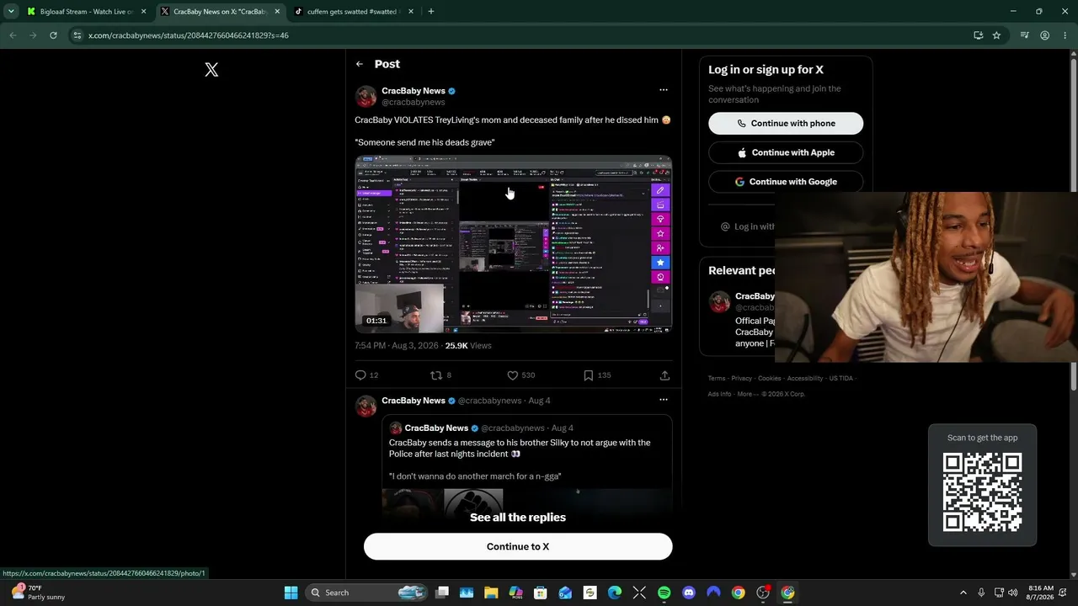Open the more options menu on main post
Screen dimensions: 1078x606
[x=664, y=90]
